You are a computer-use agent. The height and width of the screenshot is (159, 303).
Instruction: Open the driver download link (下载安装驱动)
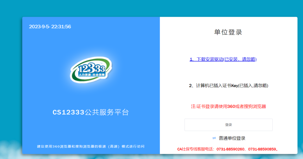[223, 59]
